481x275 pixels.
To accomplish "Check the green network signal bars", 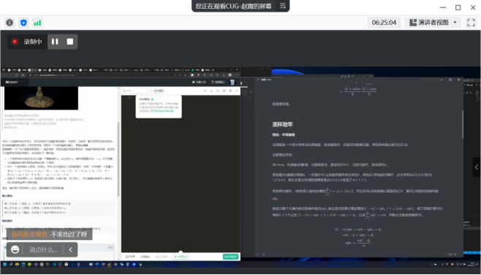I will (37, 23).
